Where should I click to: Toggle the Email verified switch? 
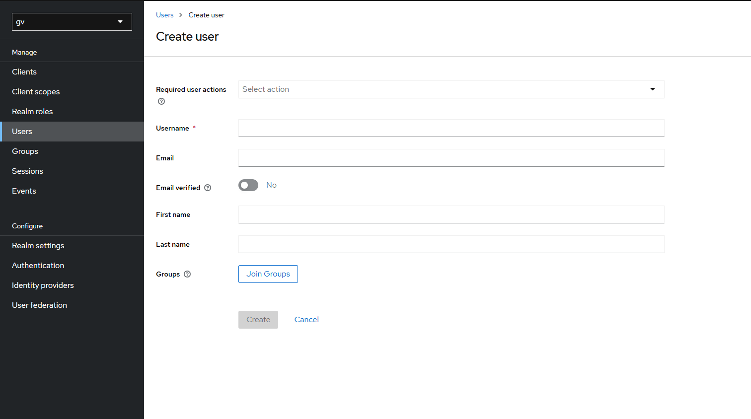coord(248,185)
